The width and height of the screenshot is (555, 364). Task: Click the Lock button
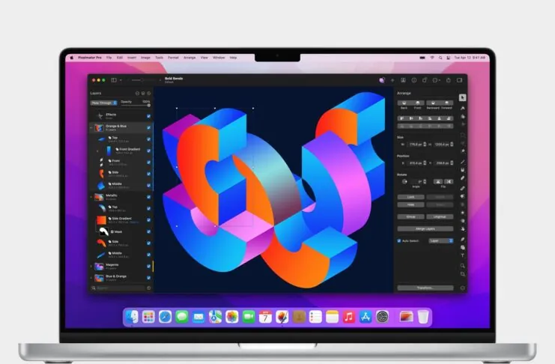410,197
